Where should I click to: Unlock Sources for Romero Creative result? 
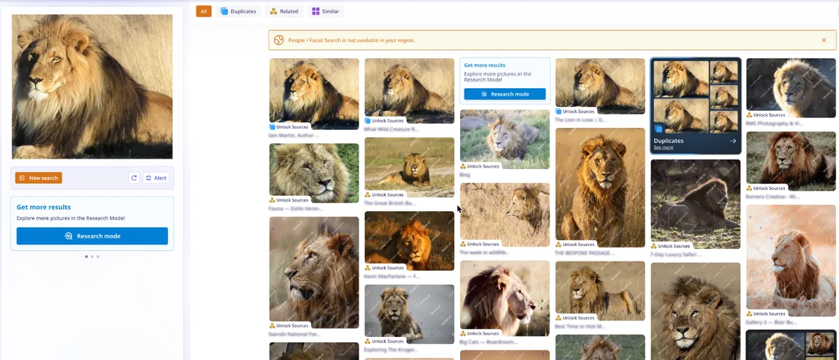766,188
